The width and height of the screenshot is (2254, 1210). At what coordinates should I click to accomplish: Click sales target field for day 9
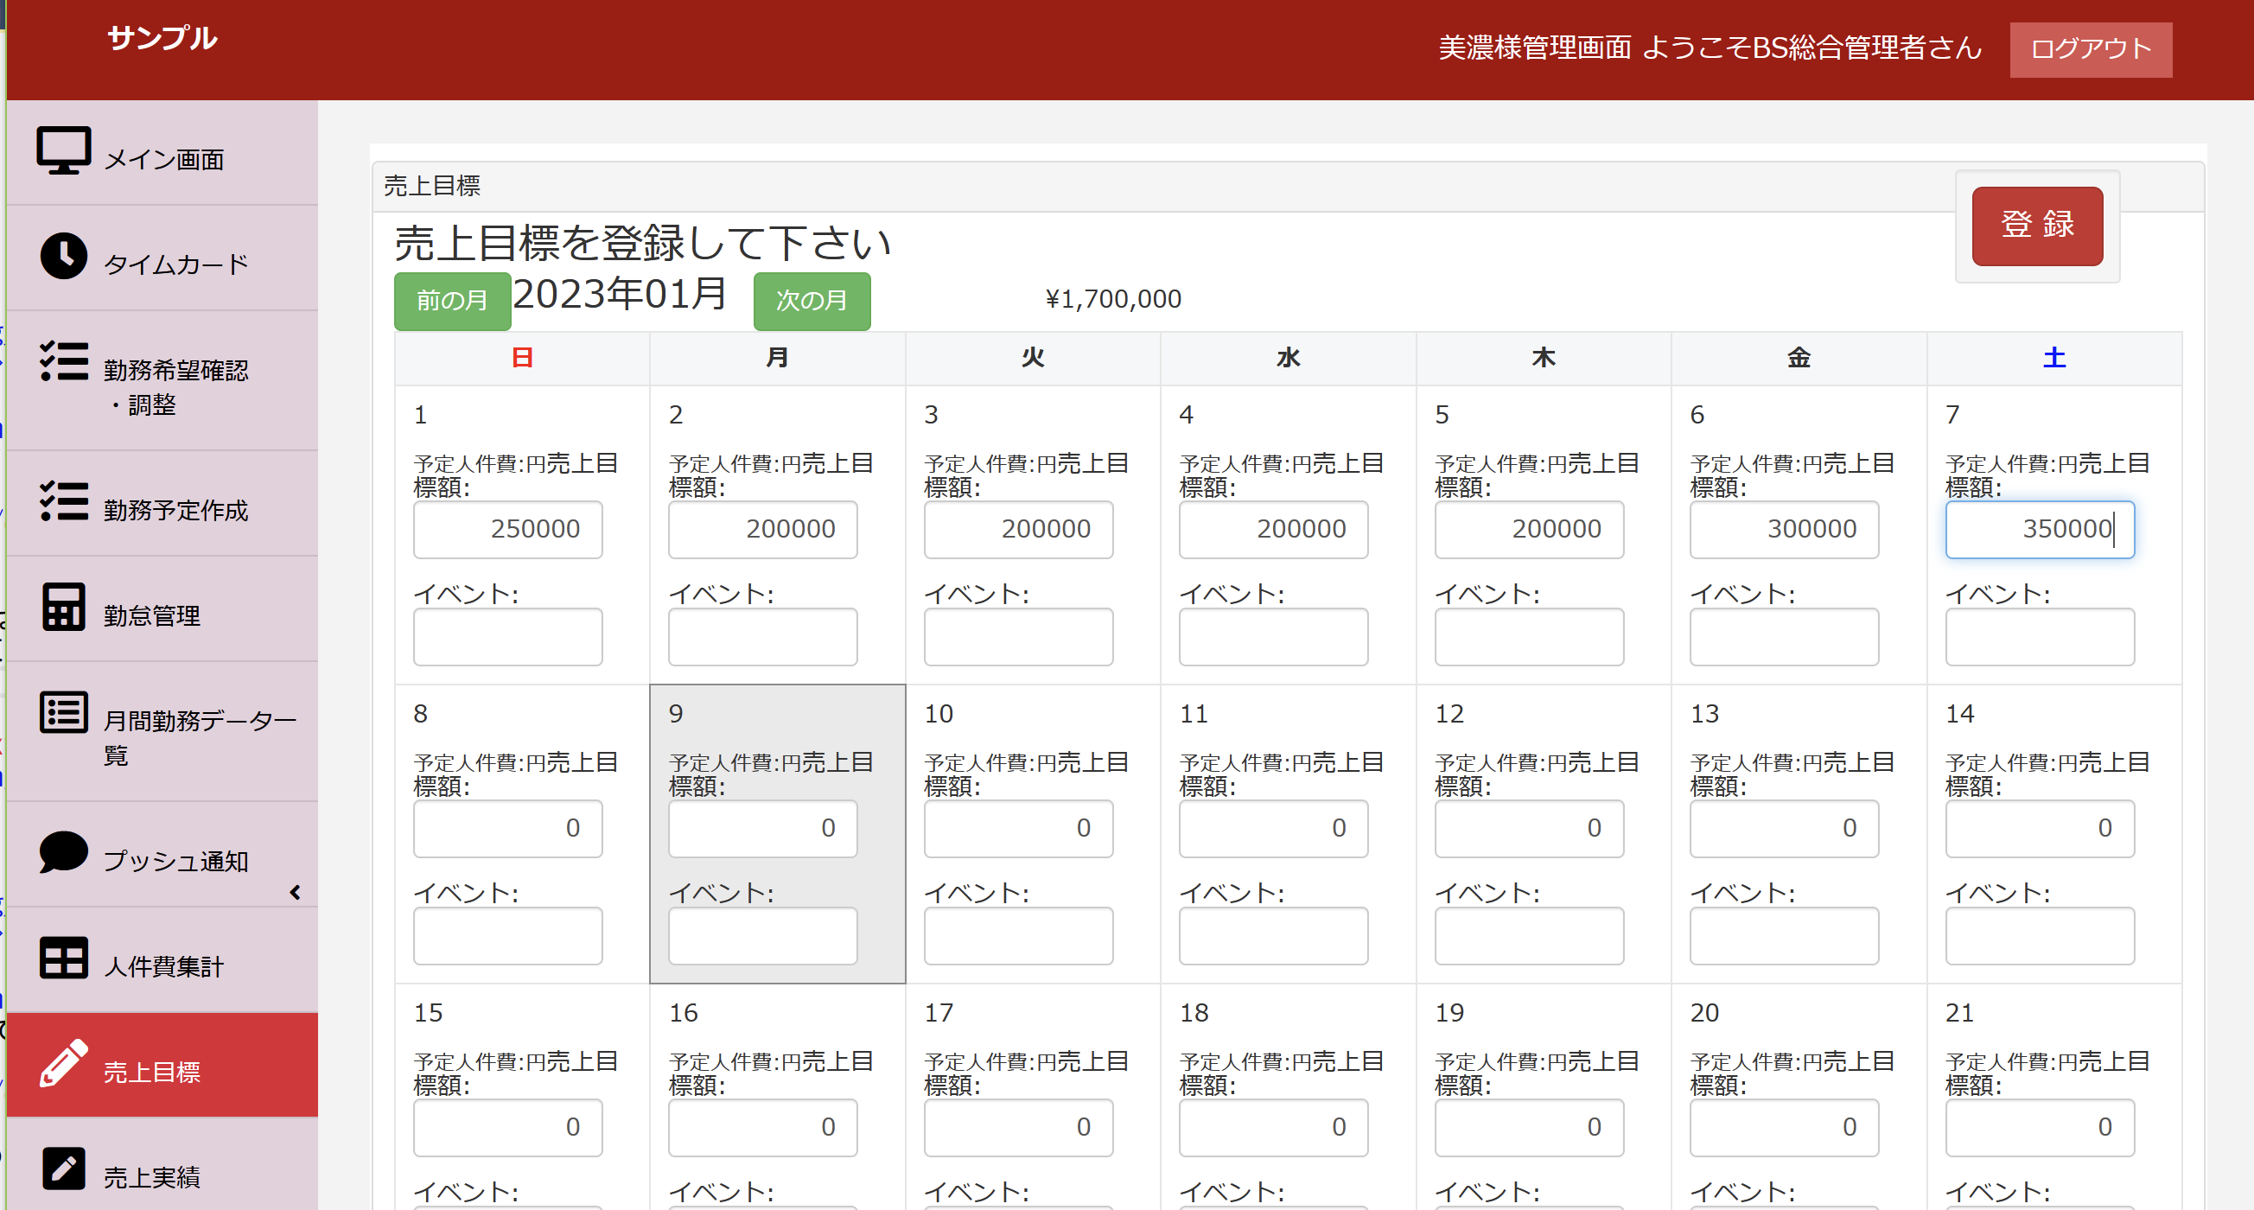(x=763, y=829)
